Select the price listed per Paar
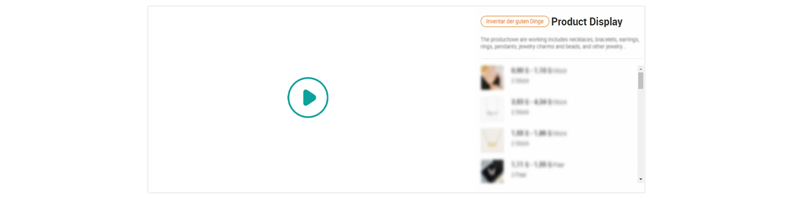Image resolution: width=794 pixels, height=198 pixels. coord(538,165)
